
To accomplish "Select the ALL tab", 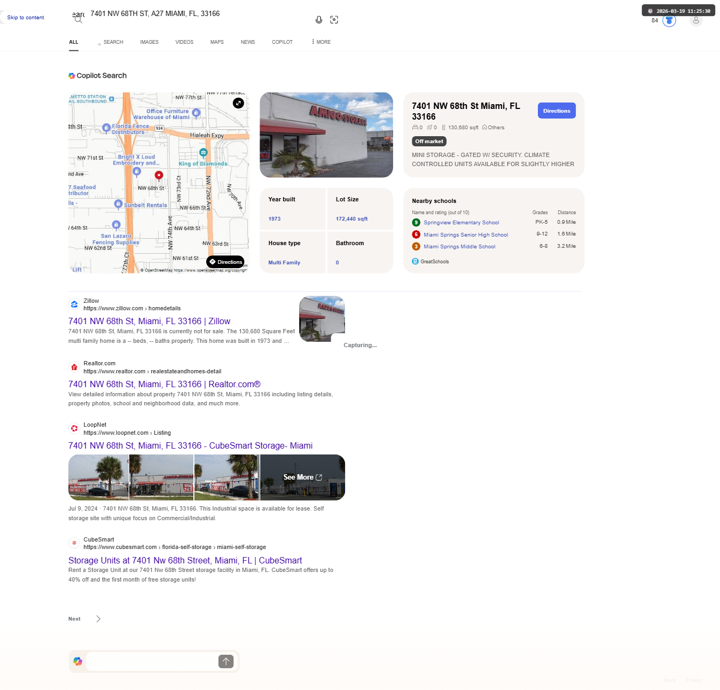I will coord(74,42).
